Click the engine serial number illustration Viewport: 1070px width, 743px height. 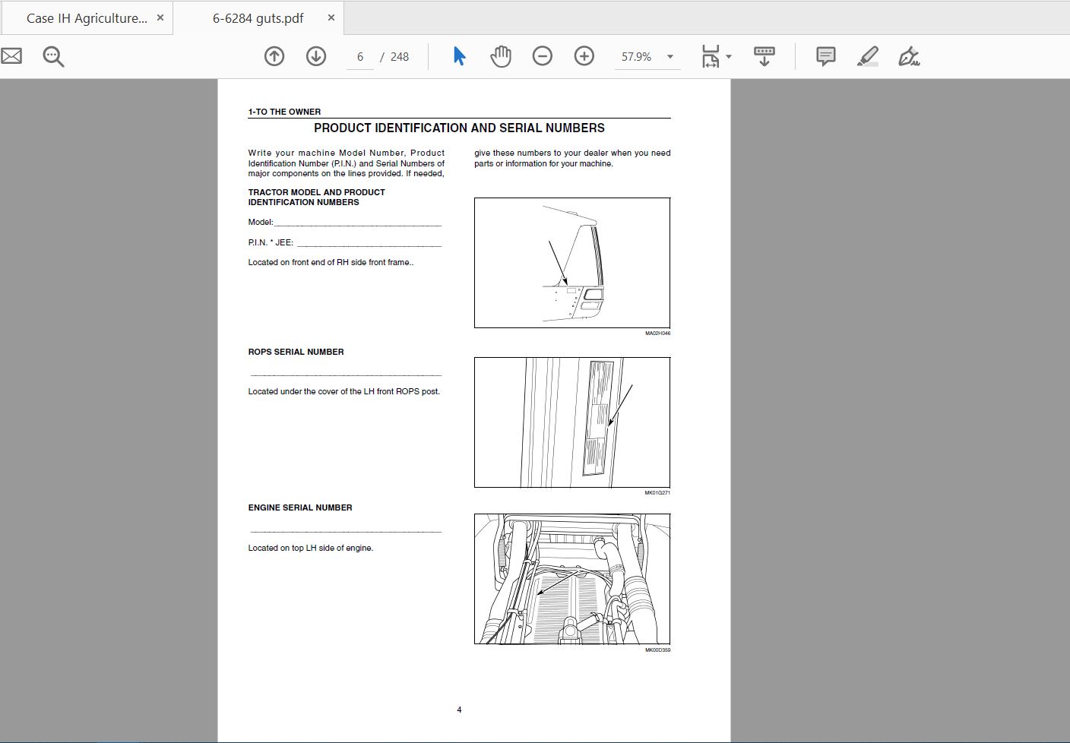pyautogui.click(x=572, y=579)
